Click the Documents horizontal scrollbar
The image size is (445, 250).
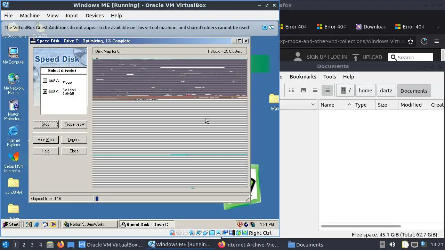click(361, 226)
